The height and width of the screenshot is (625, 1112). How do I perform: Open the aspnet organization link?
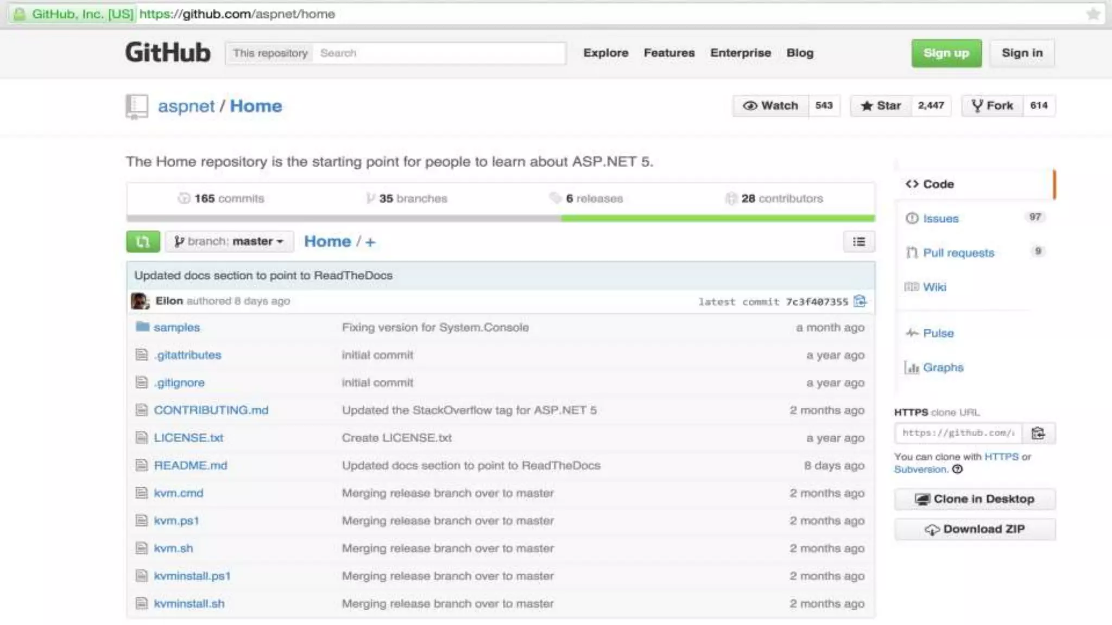(186, 106)
